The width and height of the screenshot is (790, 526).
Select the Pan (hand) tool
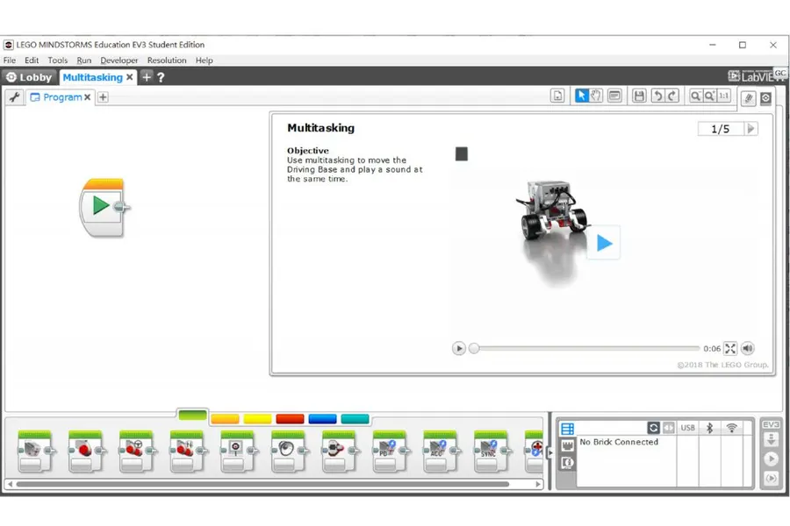click(x=596, y=96)
